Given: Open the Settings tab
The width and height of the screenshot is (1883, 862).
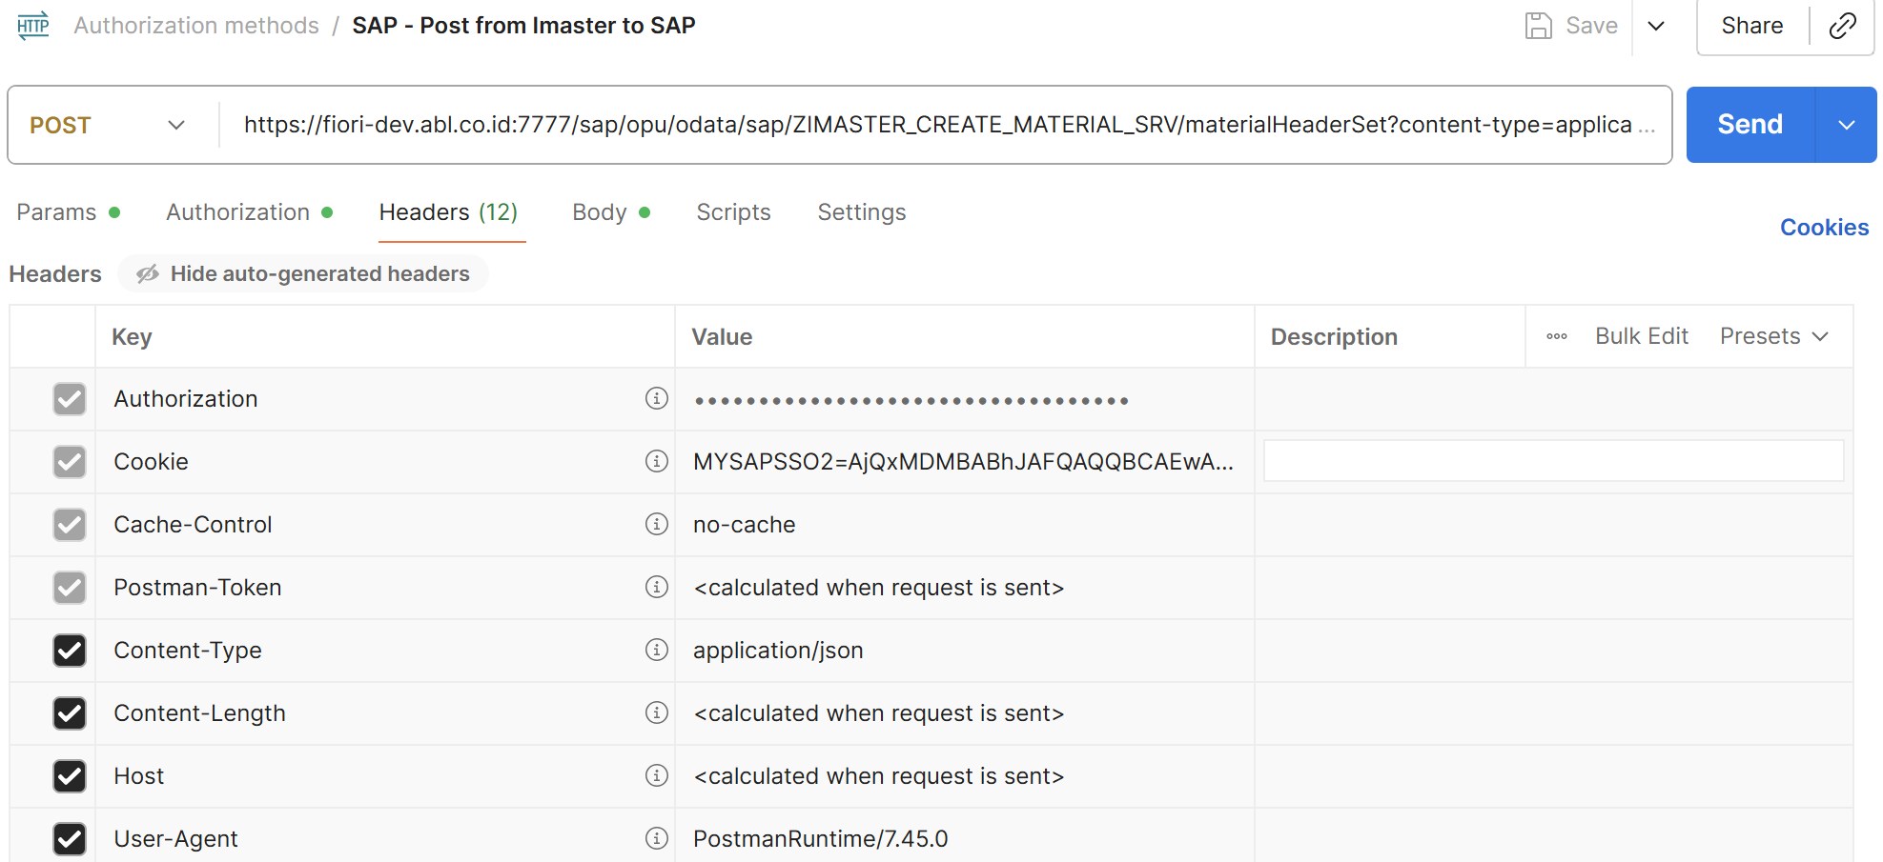Looking at the screenshot, I should pos(862,212).
